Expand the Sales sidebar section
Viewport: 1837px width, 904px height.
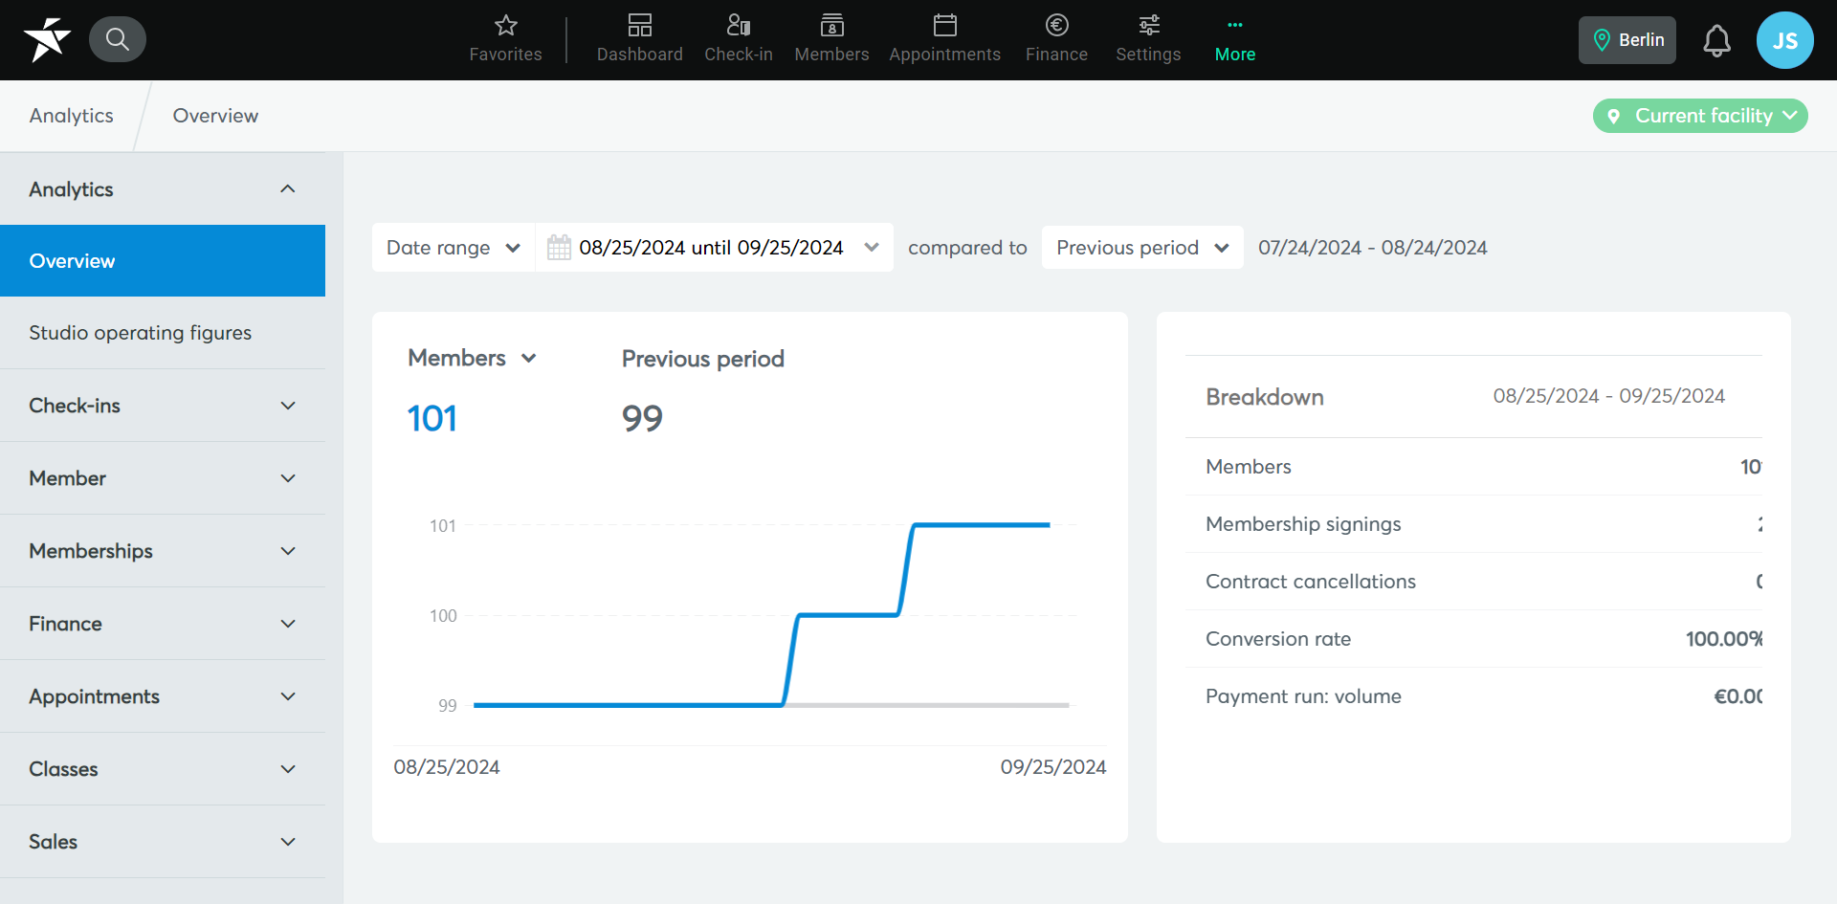tap(163, 842)
